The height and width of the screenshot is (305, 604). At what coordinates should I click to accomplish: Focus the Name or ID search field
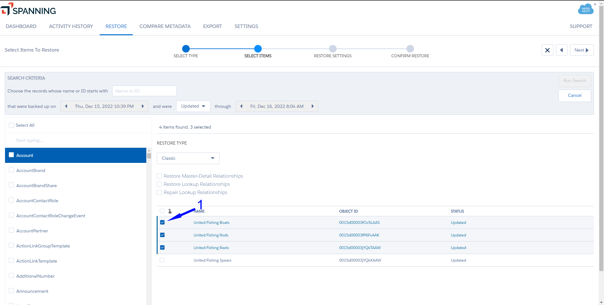144,91
